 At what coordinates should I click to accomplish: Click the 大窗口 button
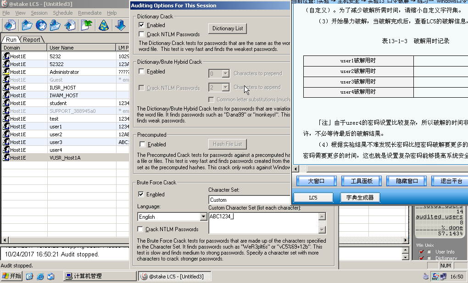click(317, 181)
